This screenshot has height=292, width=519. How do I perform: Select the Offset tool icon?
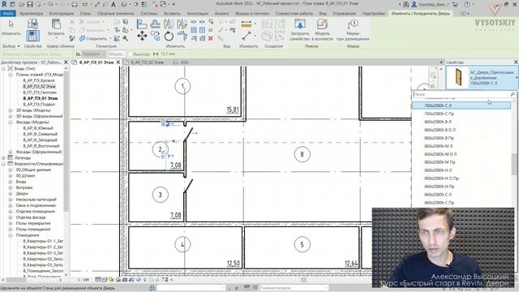point(155,24)
